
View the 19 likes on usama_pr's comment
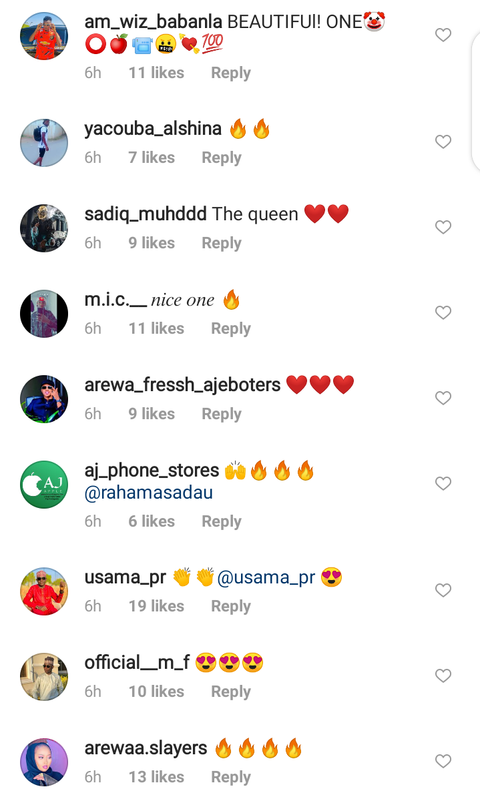[156, 606]
